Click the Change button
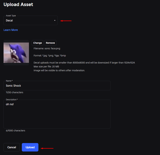 click(37, 43)
